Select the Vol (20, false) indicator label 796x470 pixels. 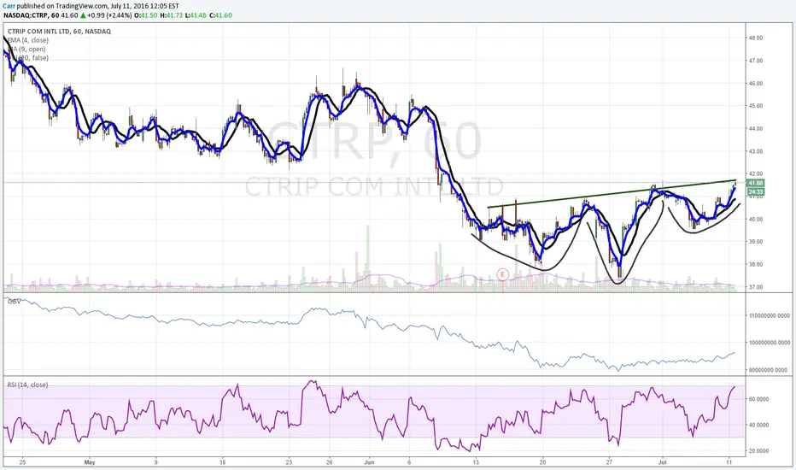point(27,57)
